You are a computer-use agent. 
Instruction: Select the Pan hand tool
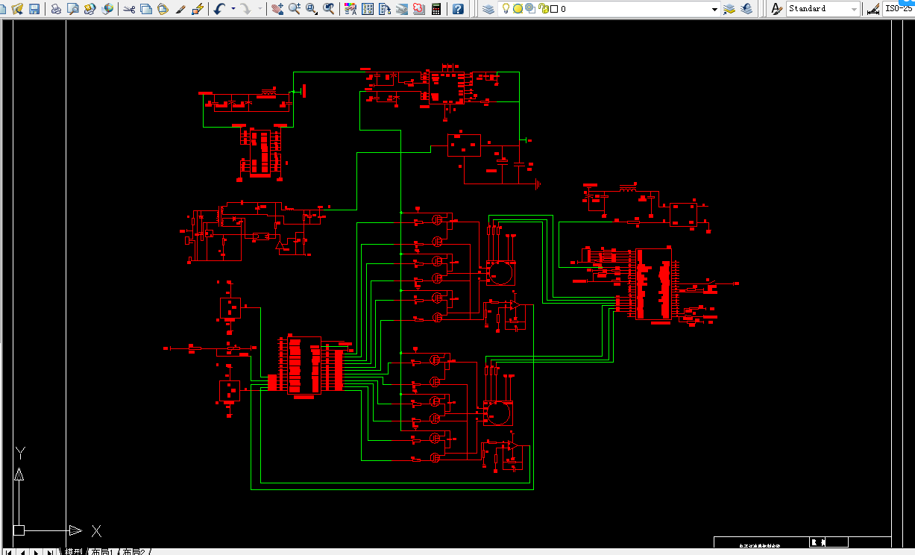(x=277, y=9)
